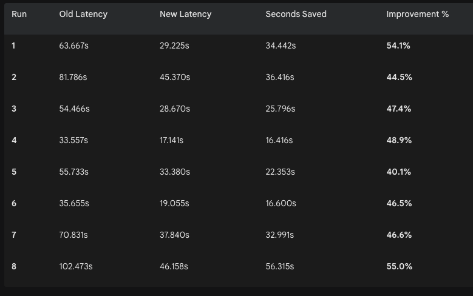Click the Improvement % column header

point(417,14)
